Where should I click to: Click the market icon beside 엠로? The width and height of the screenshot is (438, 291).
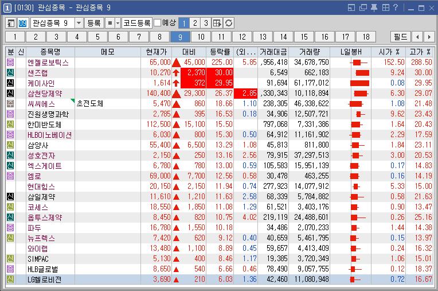pyautogui.click(x=10, y=176)
